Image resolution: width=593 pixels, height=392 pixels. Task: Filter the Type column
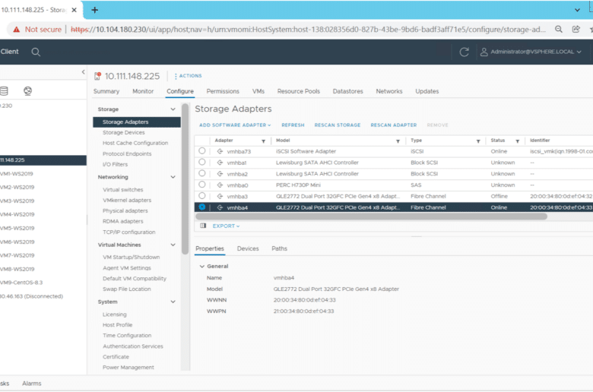(478, 141)
